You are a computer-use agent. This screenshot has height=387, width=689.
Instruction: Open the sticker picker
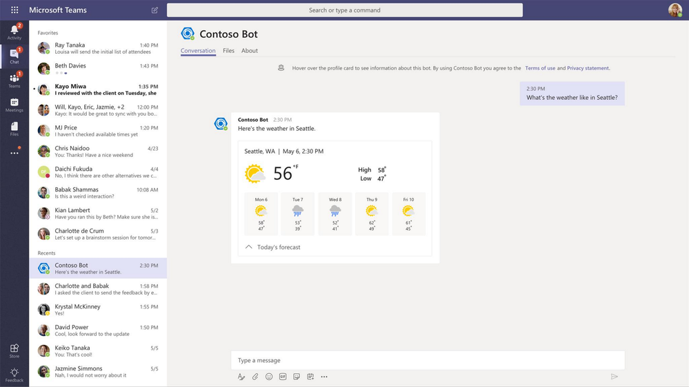coord(297,377)
